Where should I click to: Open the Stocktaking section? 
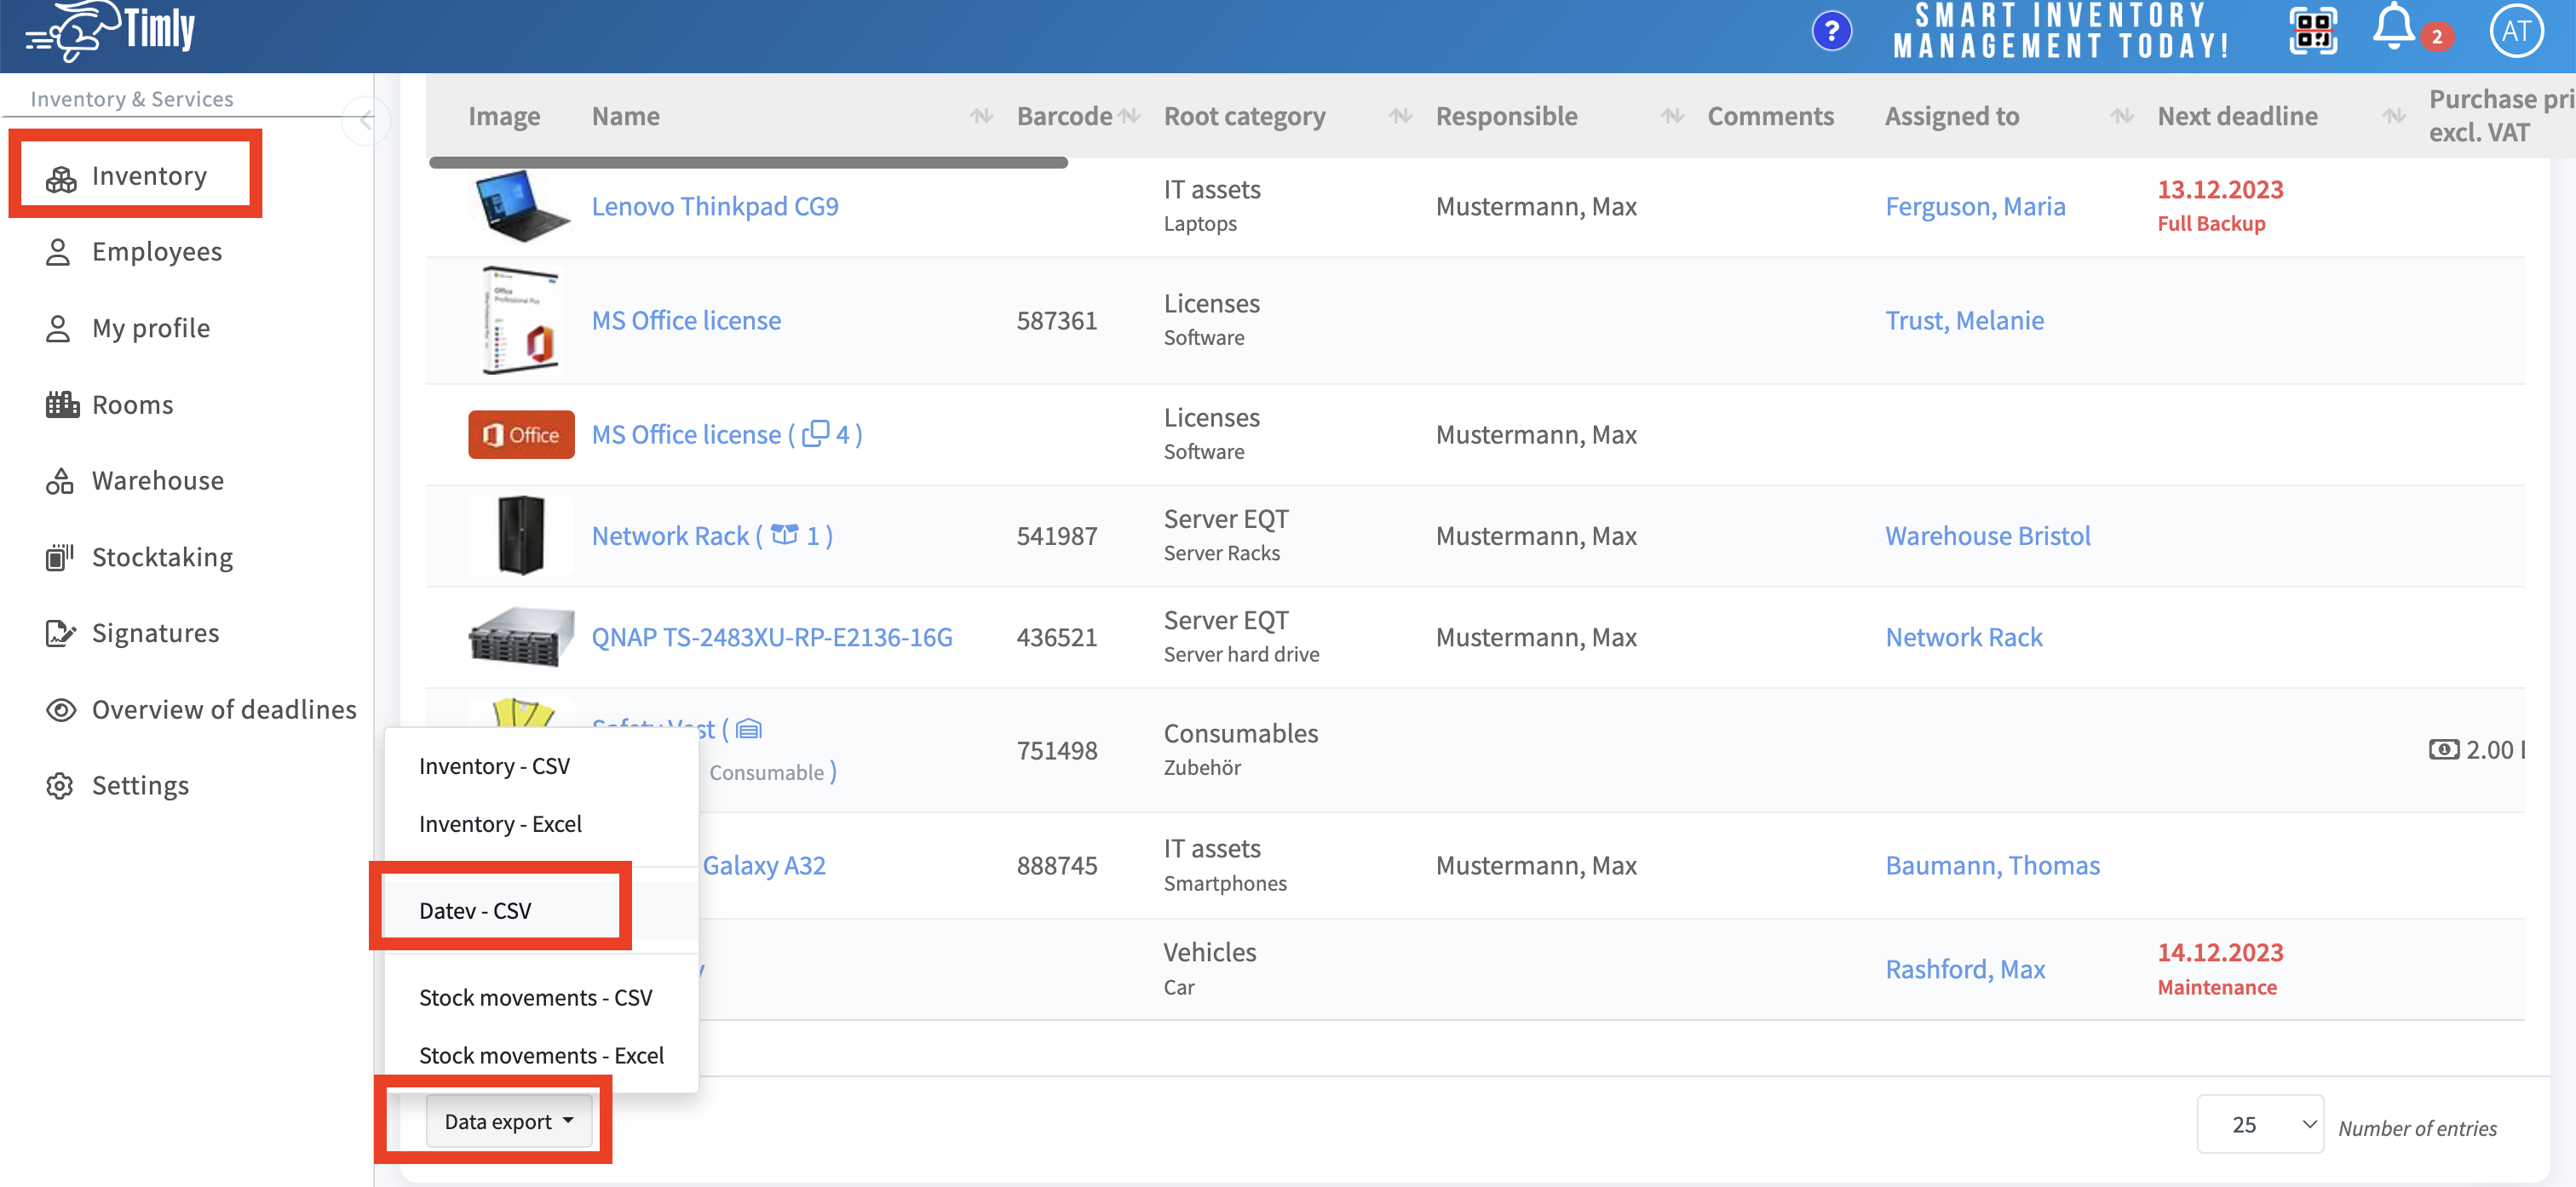click(162, 557)
